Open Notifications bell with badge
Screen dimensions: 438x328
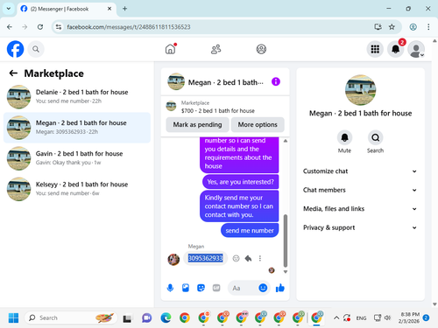396,49
